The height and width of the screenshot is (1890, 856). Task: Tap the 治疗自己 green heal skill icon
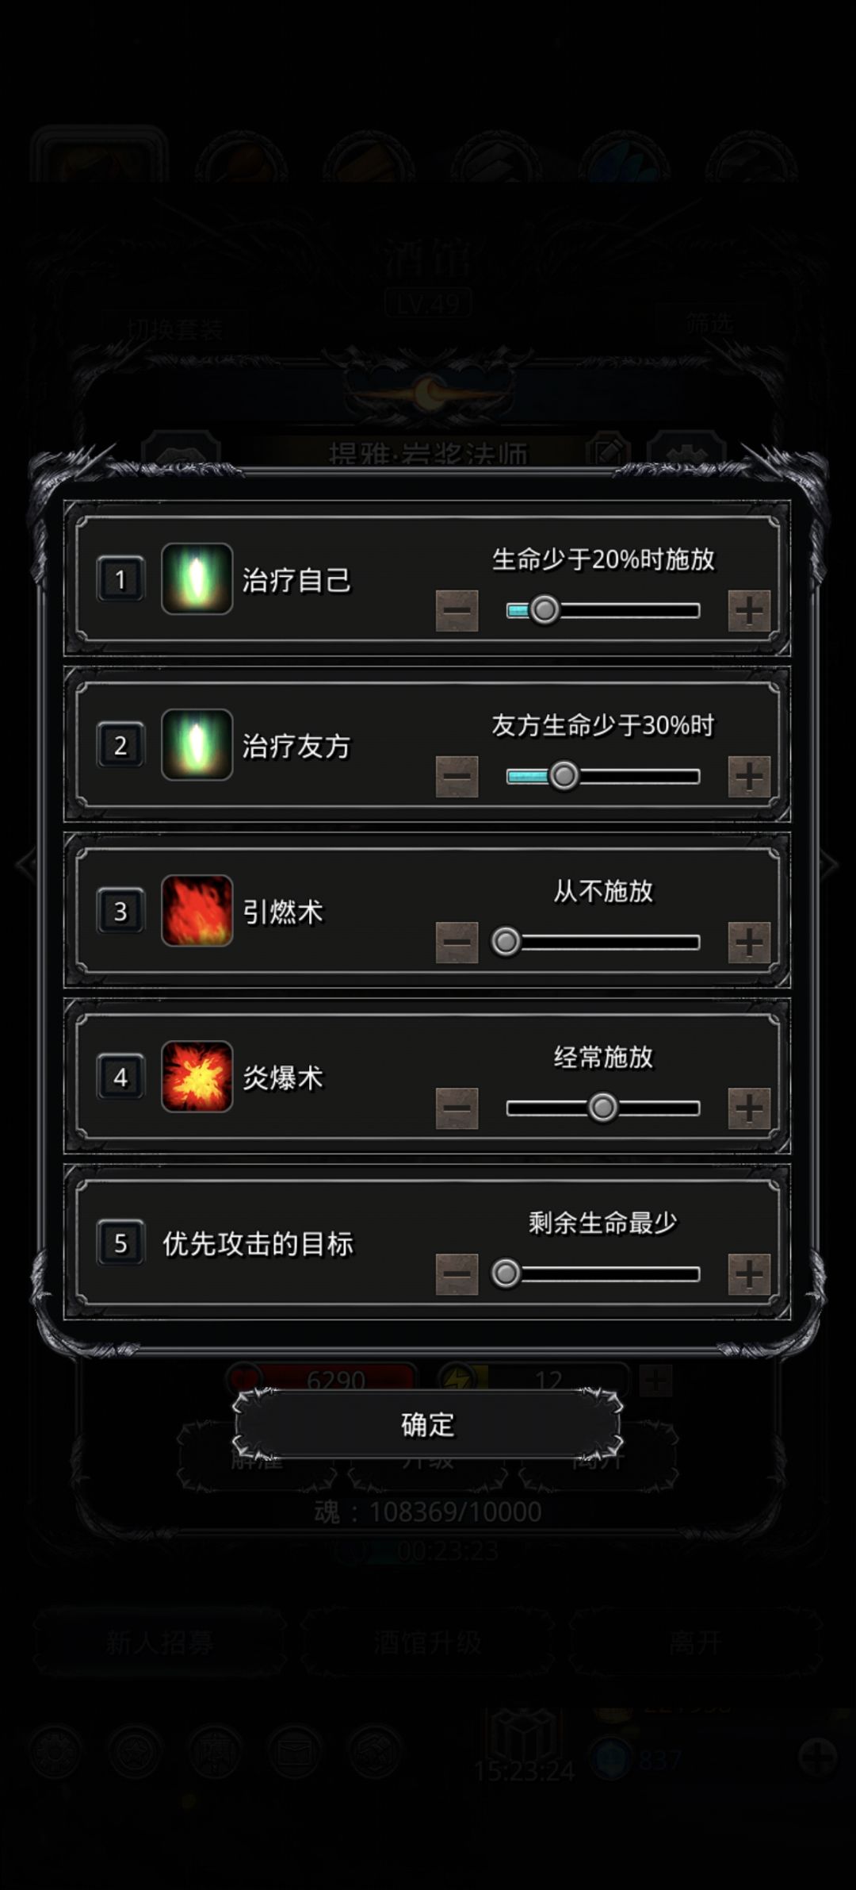click(197, 578)
